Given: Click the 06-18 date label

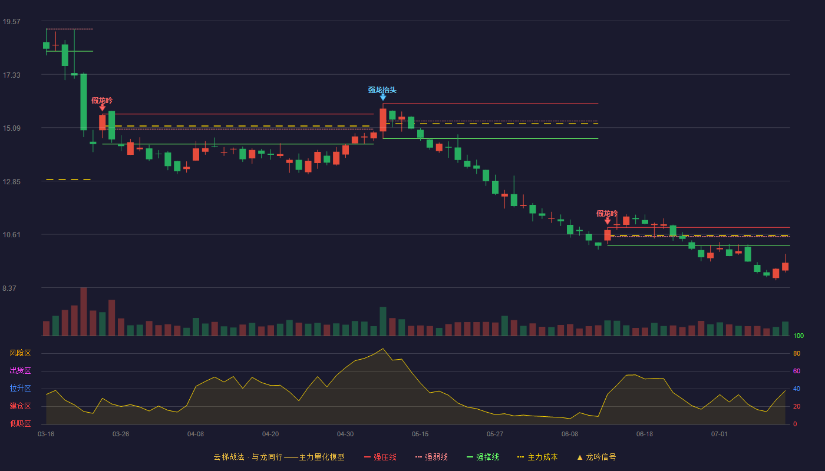Looking at the screenshot, I should click(x=645, y=434).
